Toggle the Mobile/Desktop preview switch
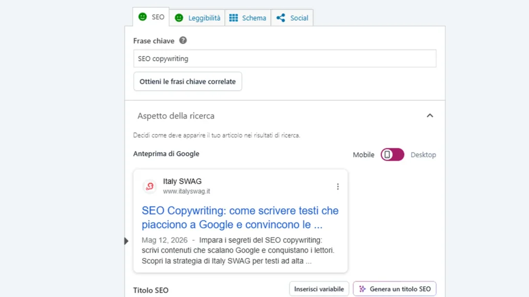 393,155
